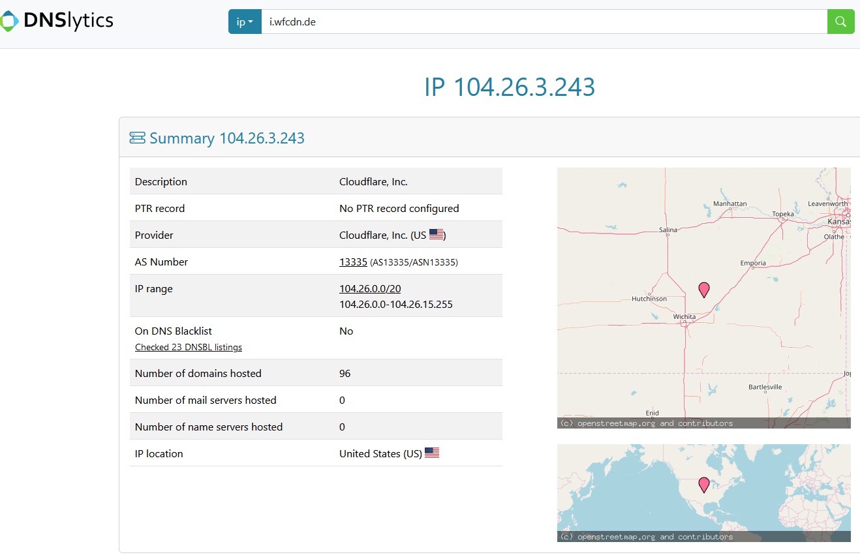This screenshot has height=559, width=860.
Task: Click the Manhattan label on the map
Action: point(729,204)
